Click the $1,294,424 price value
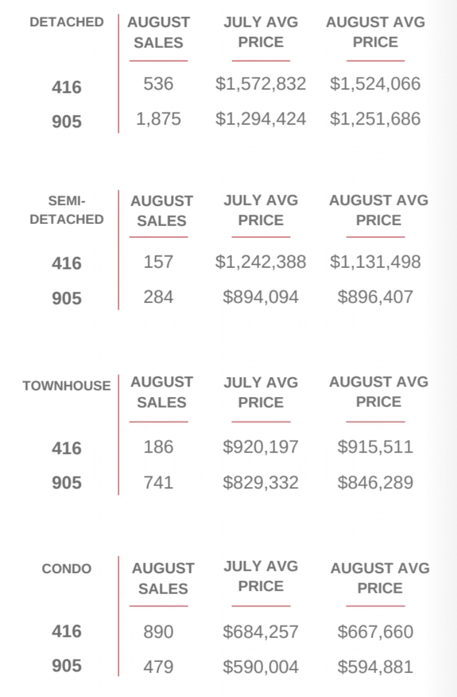 click(261, 119)
